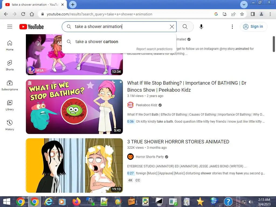This screenshot has height=207, width=276.
Task: Click 'Report search predictions' link
Action: pos(154,49)
